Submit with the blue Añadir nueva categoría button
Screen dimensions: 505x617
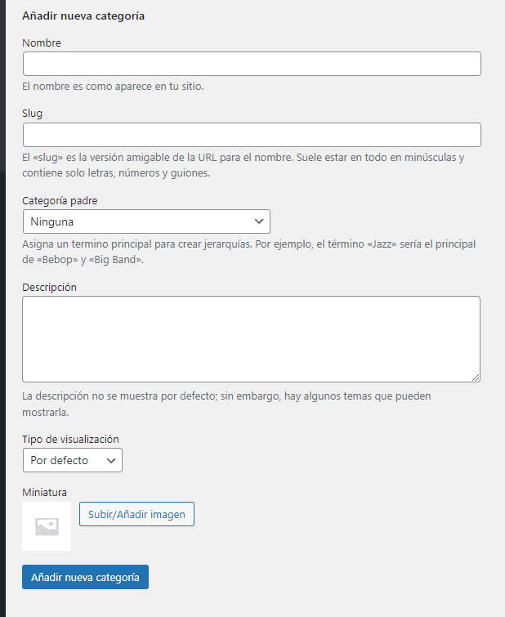[x=85, y=577]
